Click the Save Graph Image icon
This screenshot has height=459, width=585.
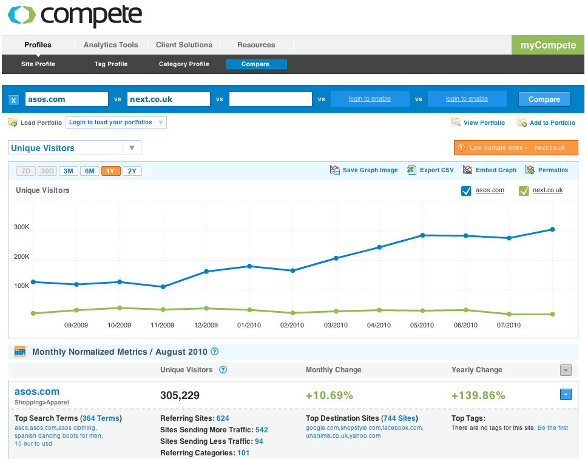click(334, 170)
